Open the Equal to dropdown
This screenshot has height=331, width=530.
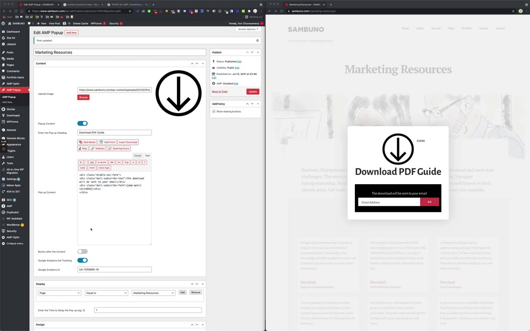click(x=106, y=293)
